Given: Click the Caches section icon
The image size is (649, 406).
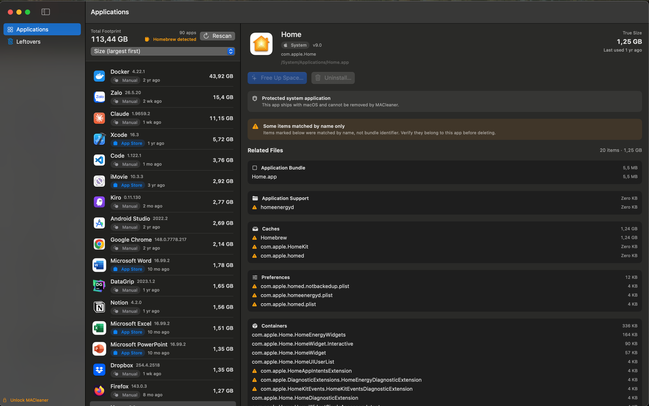Looking at the screenshot, I should pyautogui.click(x=255, y=229).
